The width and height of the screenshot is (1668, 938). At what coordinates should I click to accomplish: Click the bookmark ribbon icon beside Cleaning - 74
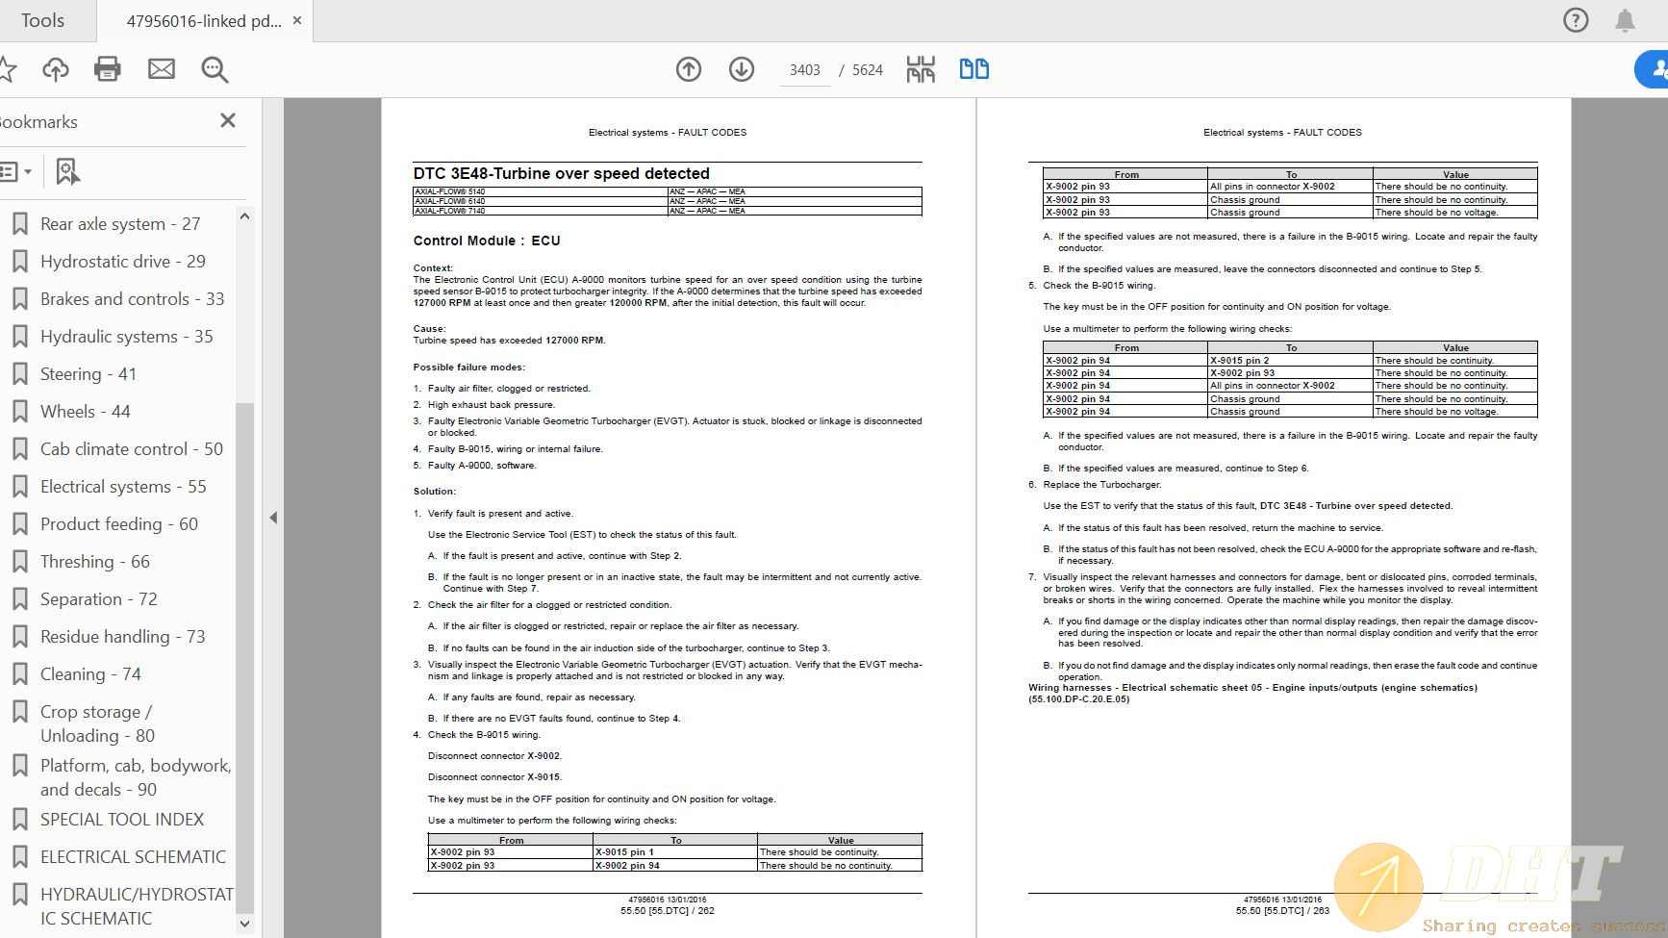coord(19,674)
